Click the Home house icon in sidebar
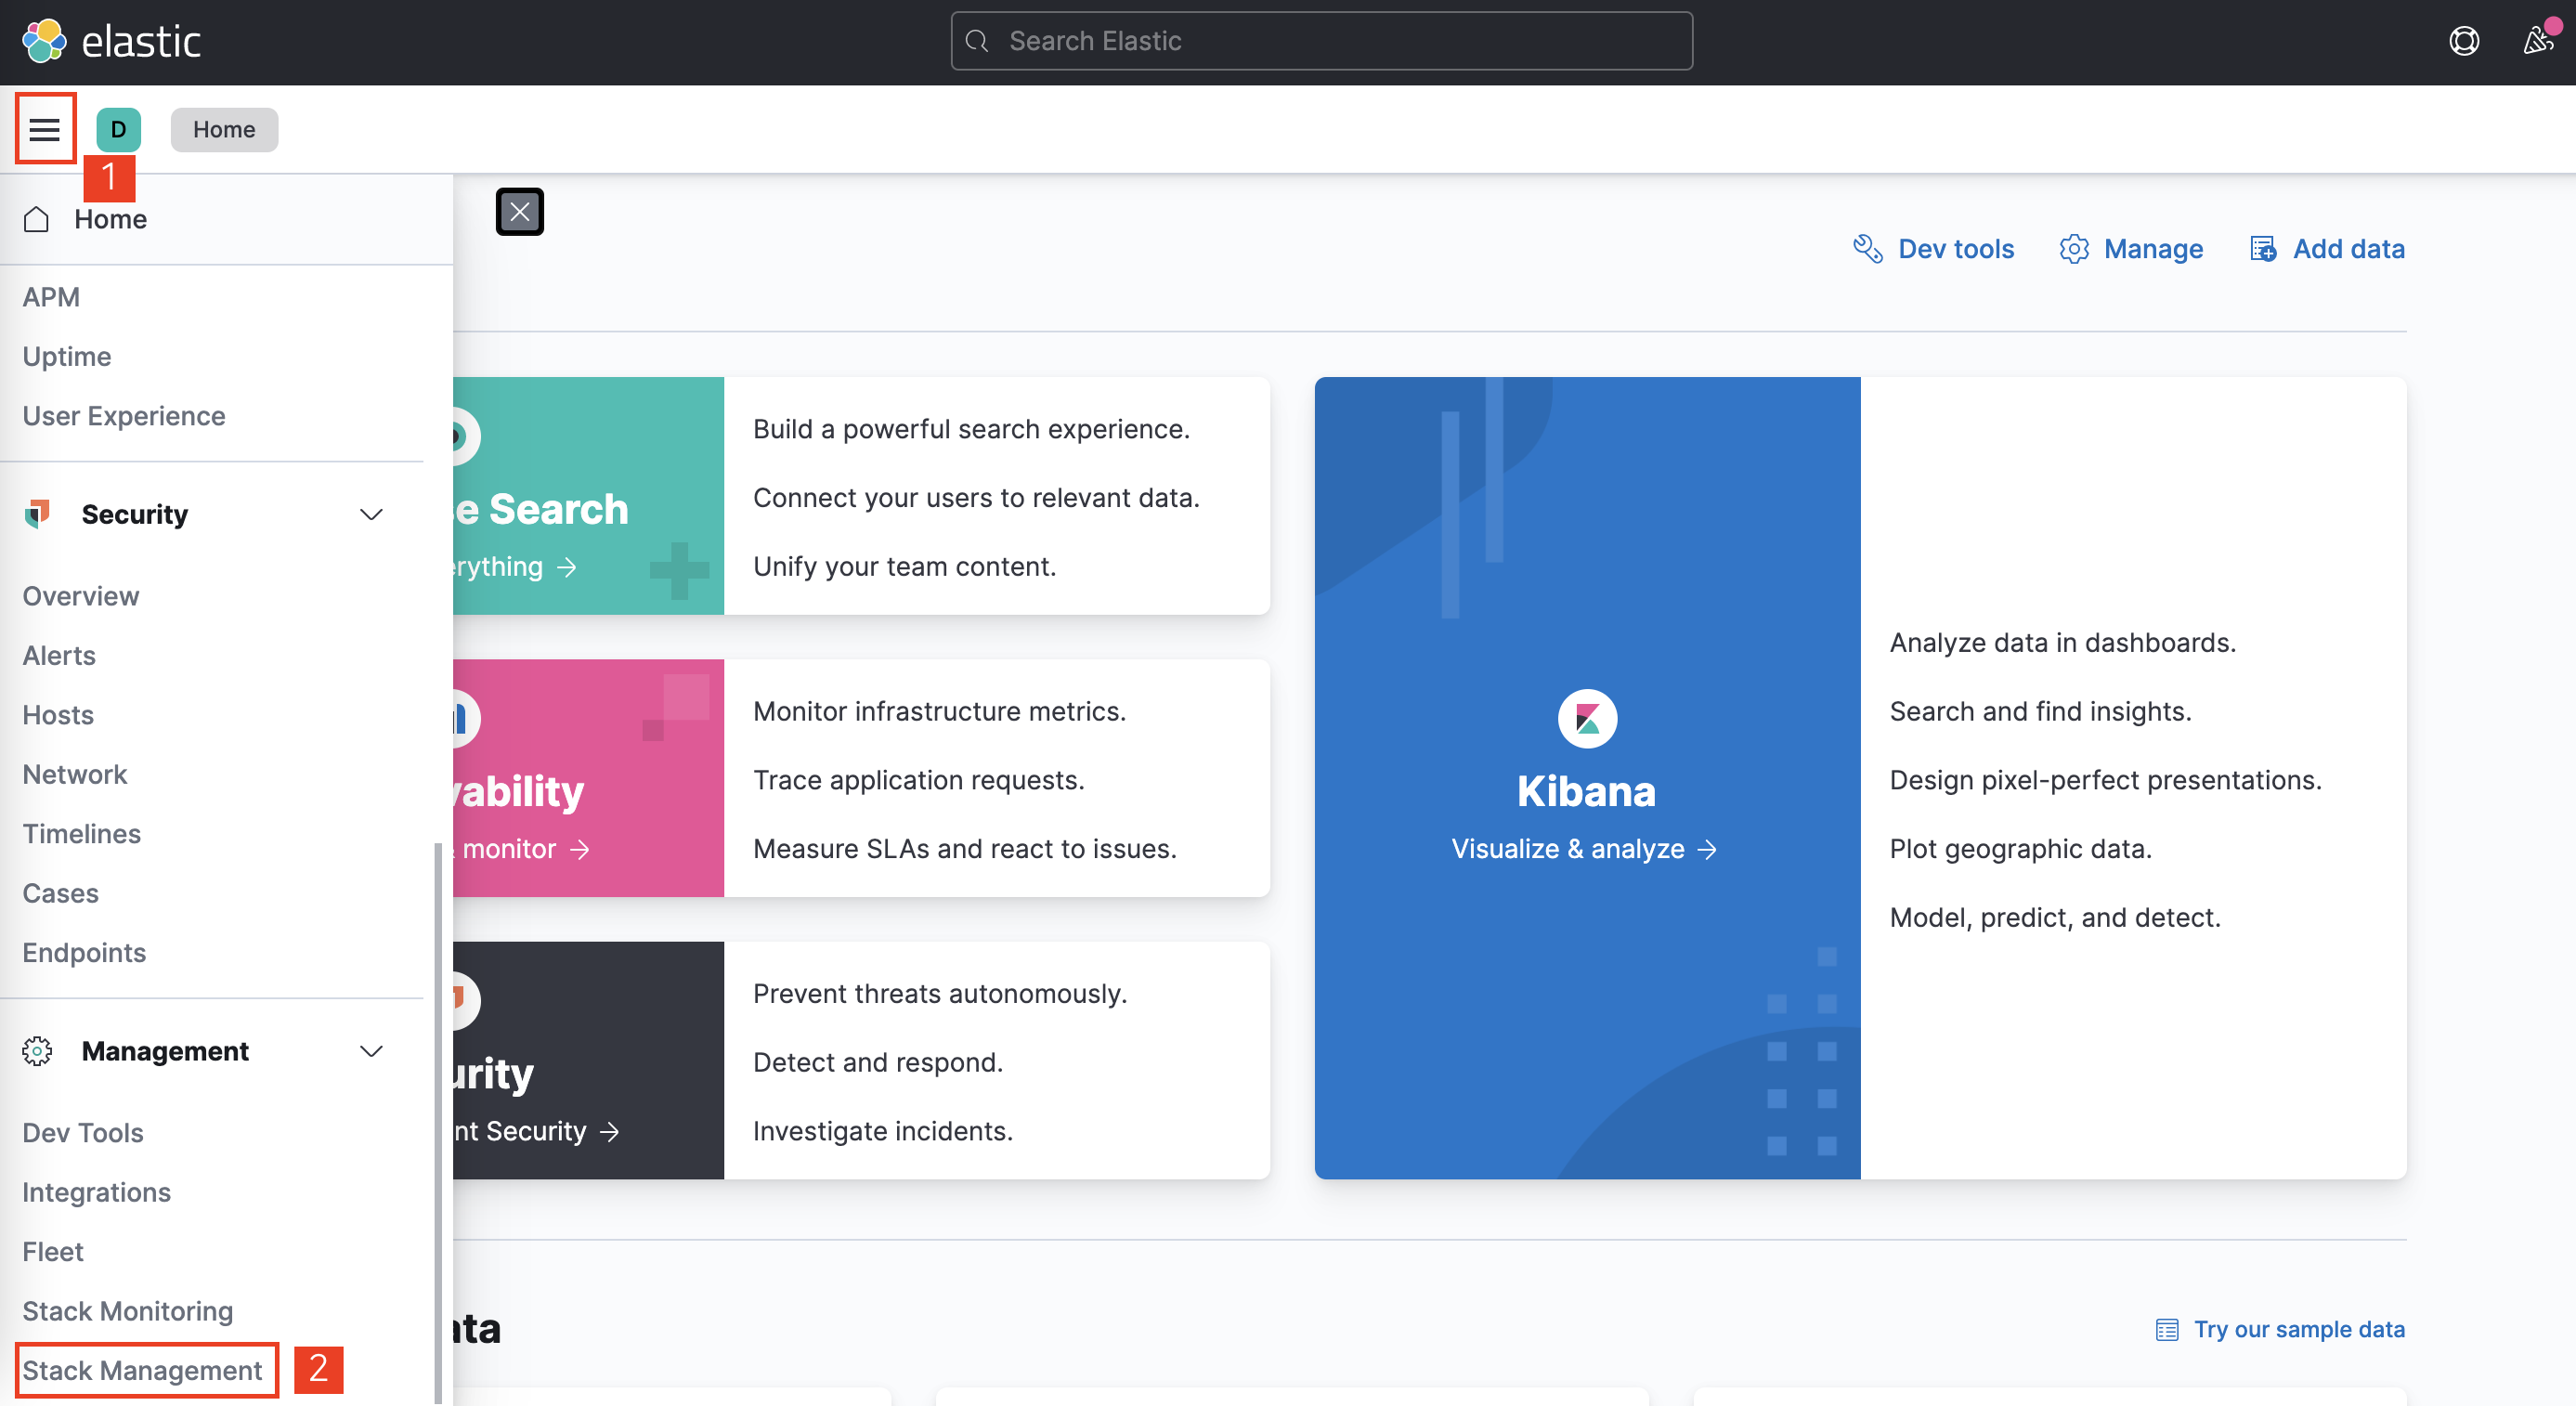The width and height of the screenshot is (2576, 1406). [36, 219]
